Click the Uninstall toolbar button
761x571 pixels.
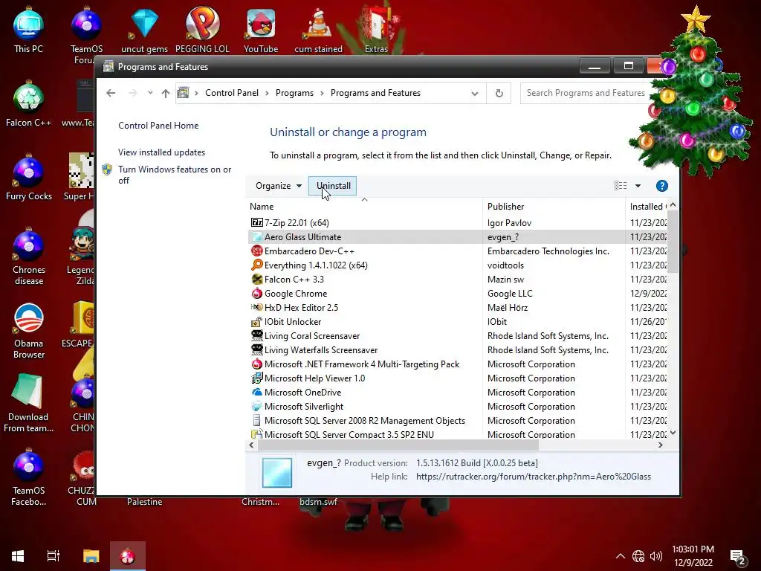click(x=333, y=185)
